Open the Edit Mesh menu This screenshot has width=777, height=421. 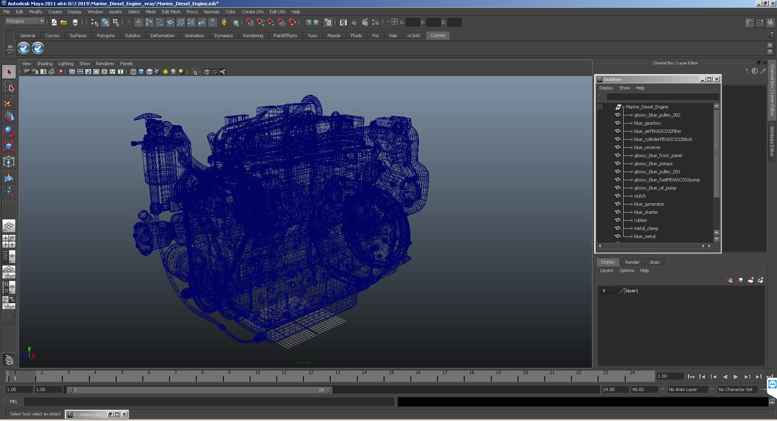point(171,12)
